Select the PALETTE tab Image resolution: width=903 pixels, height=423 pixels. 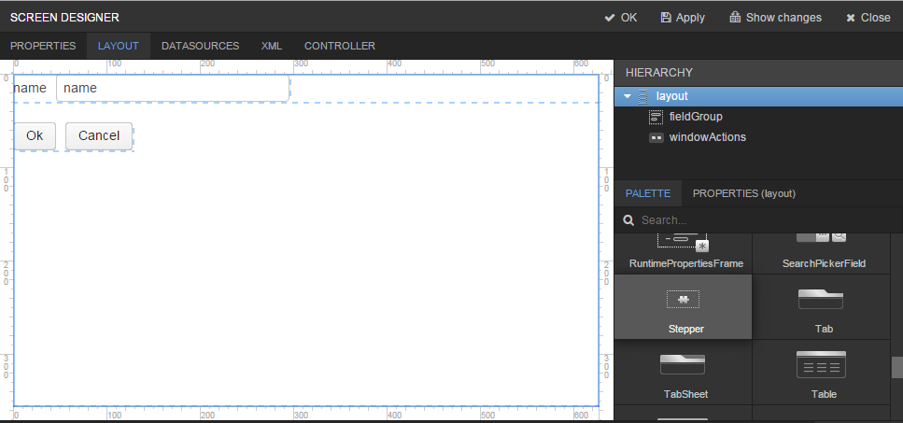(x=648, y=193)
